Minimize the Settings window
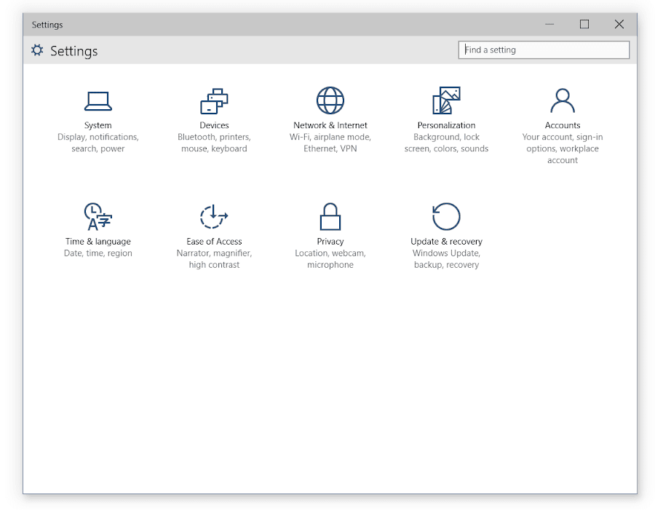The image size is (655, 511). (x=549, y=24)
